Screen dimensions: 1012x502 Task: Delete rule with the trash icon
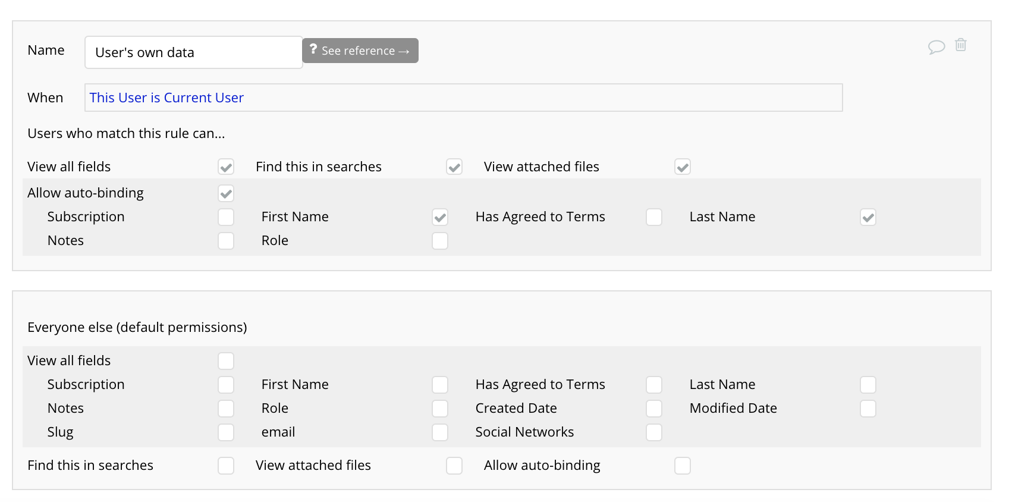[x=961, y=45]
